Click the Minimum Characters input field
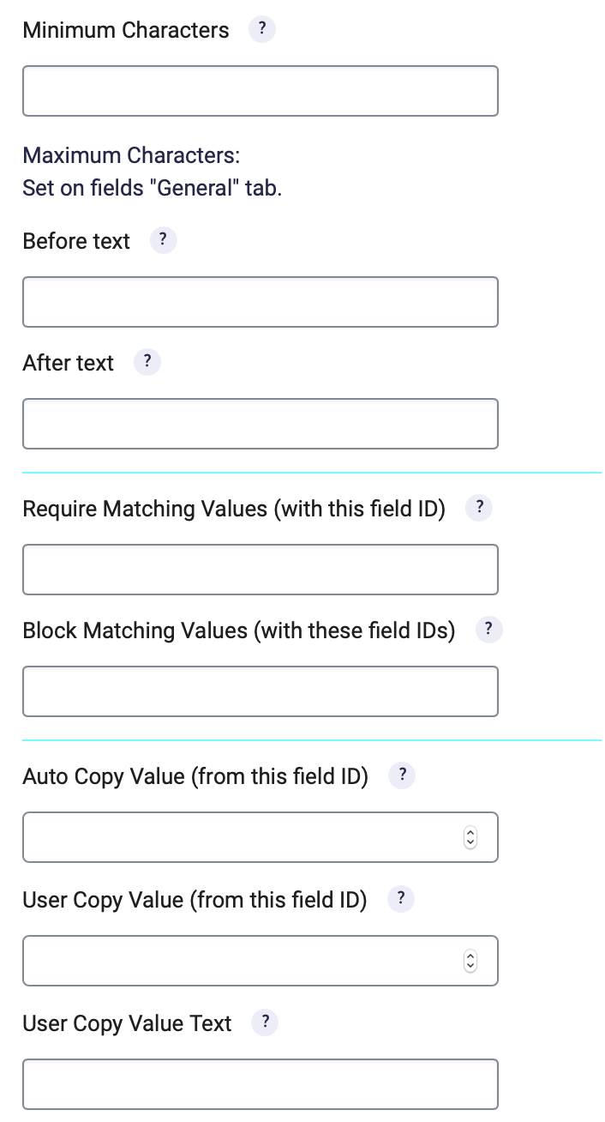Screen dimensions: 605x1122 pyautogui.click(x=261, y=91)
